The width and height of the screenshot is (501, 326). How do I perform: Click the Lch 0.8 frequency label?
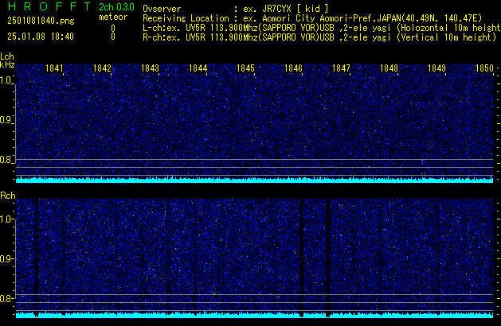(6, 160)
